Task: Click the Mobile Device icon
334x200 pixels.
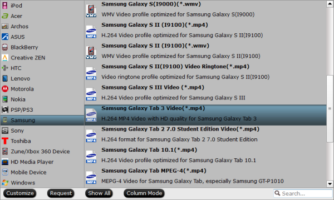Action: 5,172
